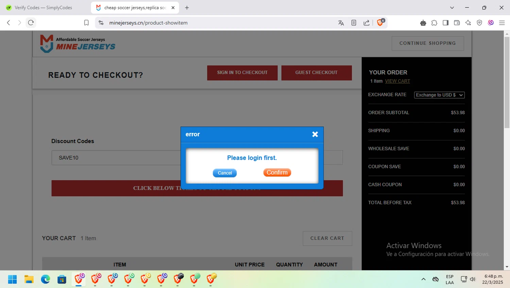Open the volume control in tray

pyautogui.click(x=473, y=279)
